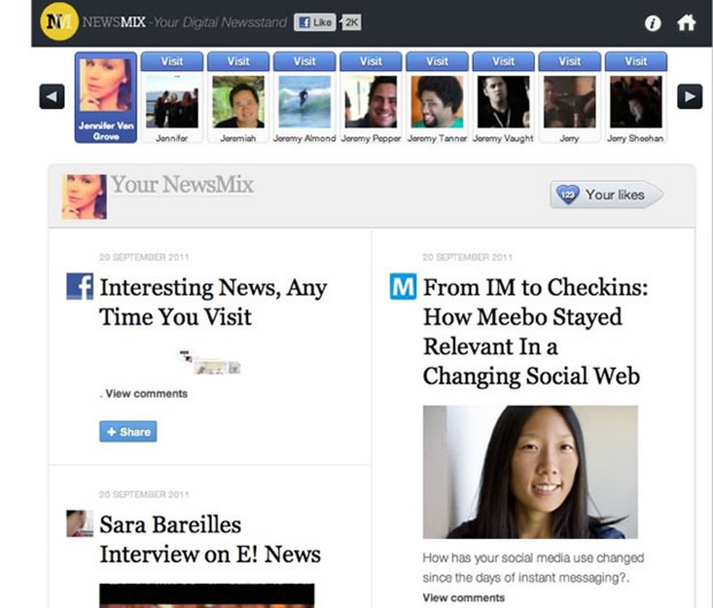This screenshot has width=713, height=608.
Task: Click Facebook icon beside Interesting News headline
Action: tap(80, 286)
